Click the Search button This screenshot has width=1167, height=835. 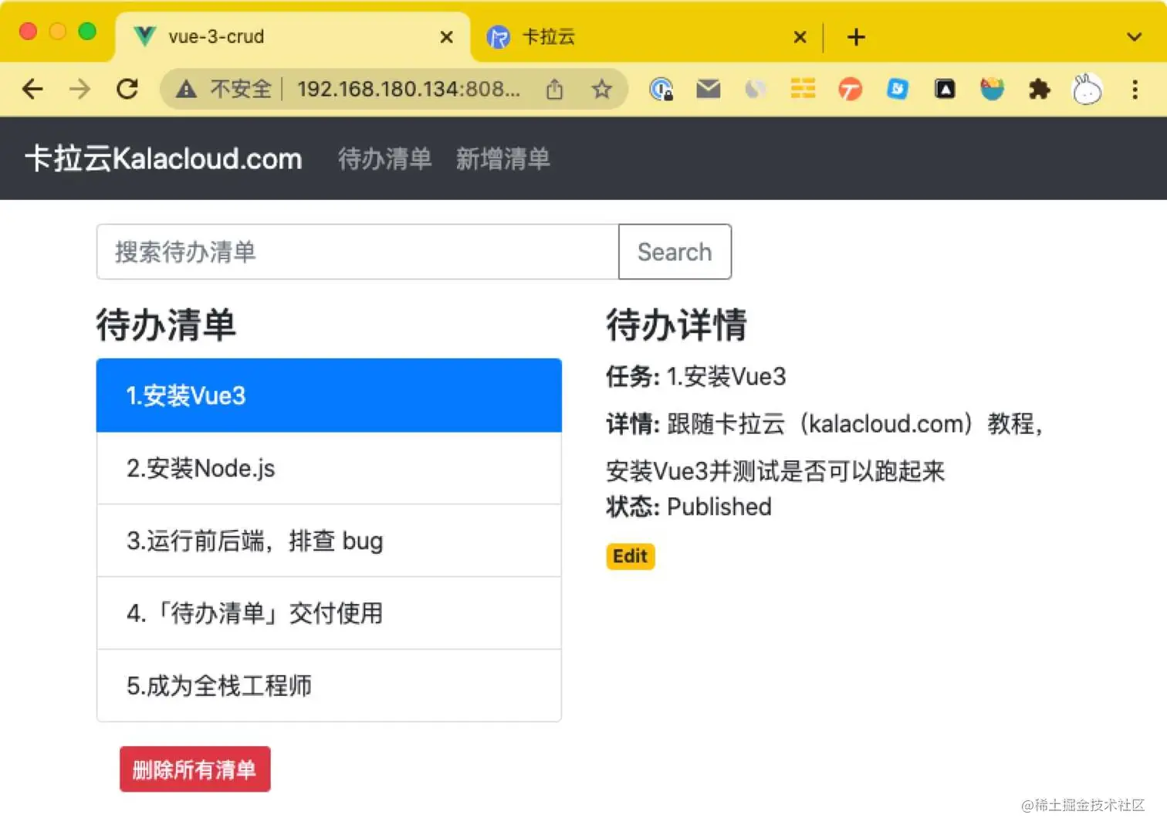coord(675,252)
